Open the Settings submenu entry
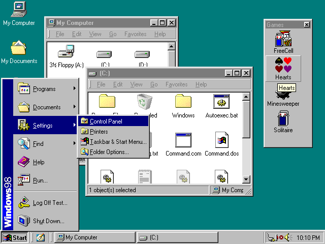The width and height of the screenshot is (325, 244). [x=46, y=125]
